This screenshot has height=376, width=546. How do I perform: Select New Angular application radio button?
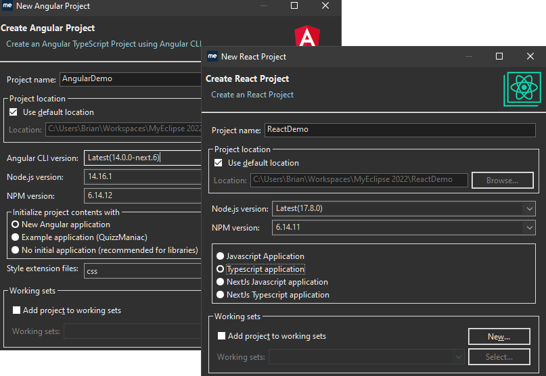[15, 225]
